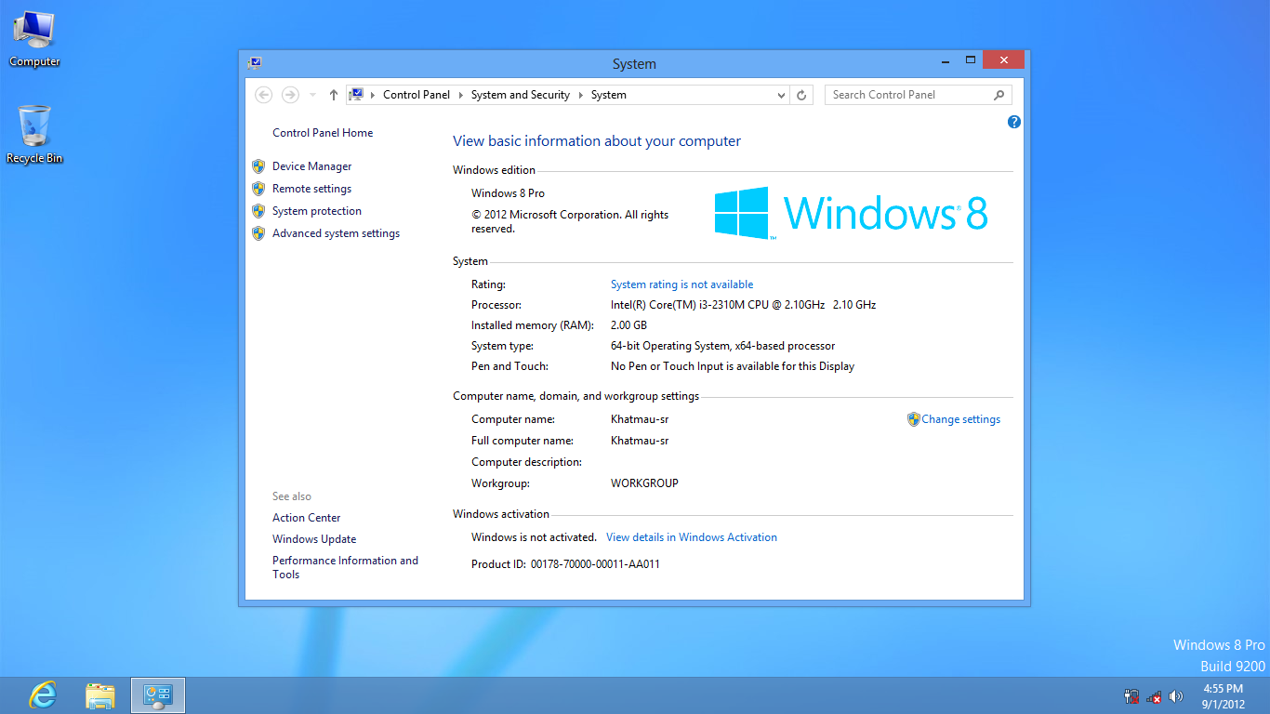Expand the arrow after System and Security breadcrumb
1270x714 pixels.
[x=580, y=95]
